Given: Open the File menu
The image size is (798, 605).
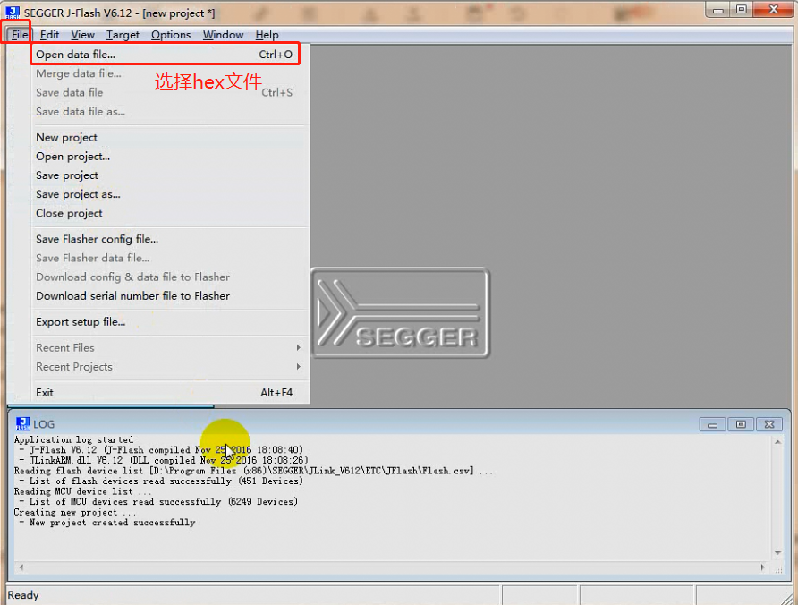Looking at the screenshot, I should 20,35.
